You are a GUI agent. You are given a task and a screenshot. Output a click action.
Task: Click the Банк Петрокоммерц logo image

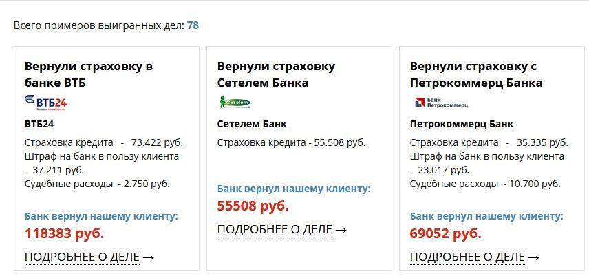tap(440, 103)
